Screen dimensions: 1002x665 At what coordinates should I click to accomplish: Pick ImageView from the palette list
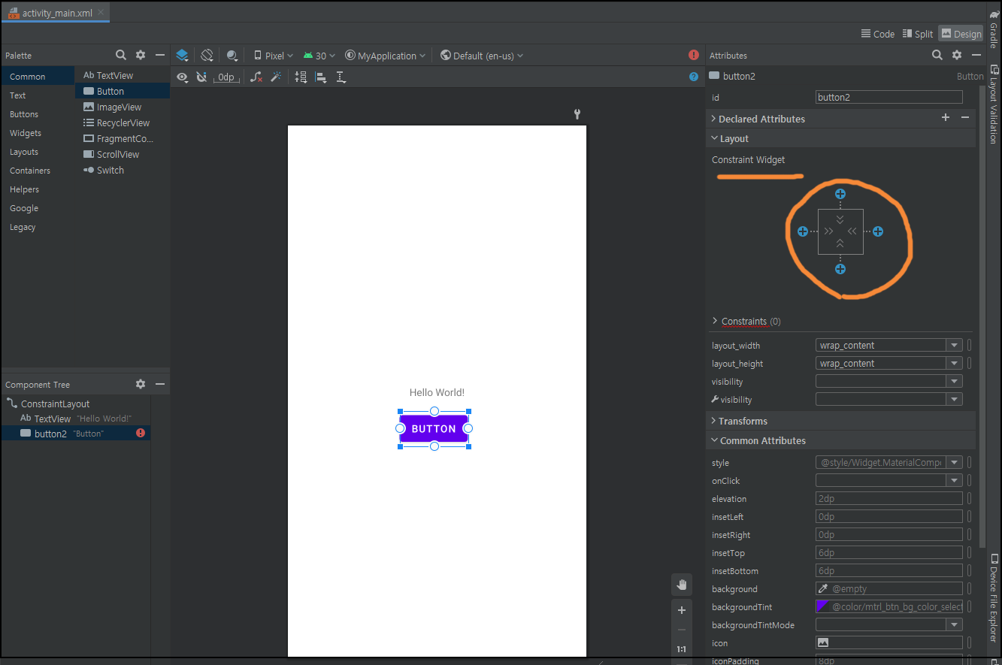pos(123,107)
